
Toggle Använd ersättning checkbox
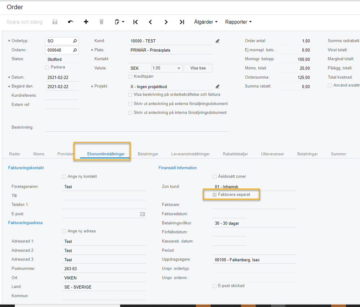tap(330, 85)
